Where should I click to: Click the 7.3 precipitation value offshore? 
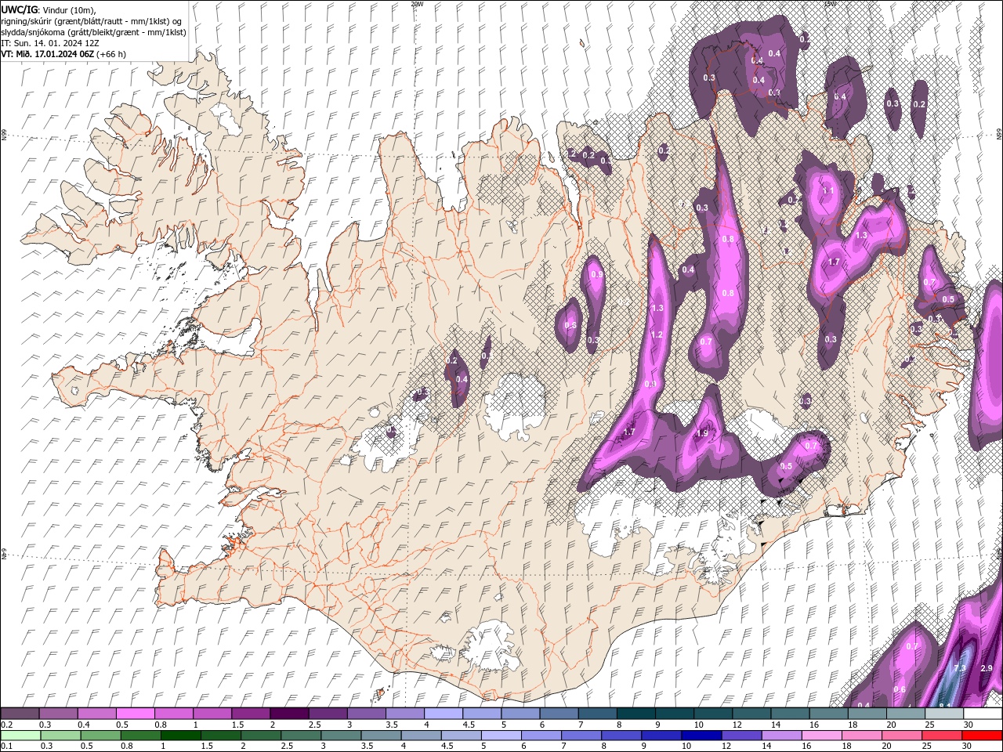click(960, 668)
